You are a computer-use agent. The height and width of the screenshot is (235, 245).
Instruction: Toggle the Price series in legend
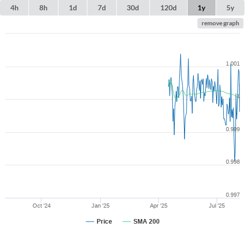pyautogui.click(x=99, y=222)
